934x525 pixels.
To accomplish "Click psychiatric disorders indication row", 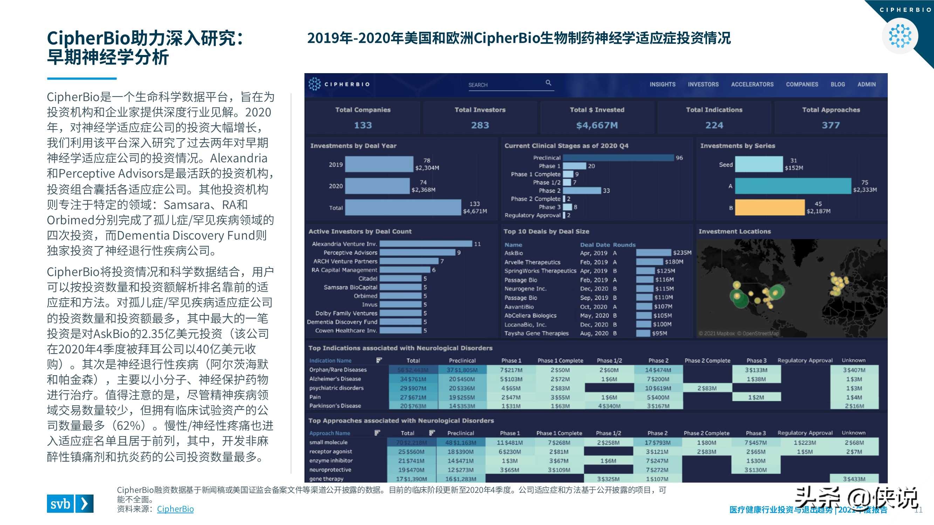I will (x=593, y=388).
